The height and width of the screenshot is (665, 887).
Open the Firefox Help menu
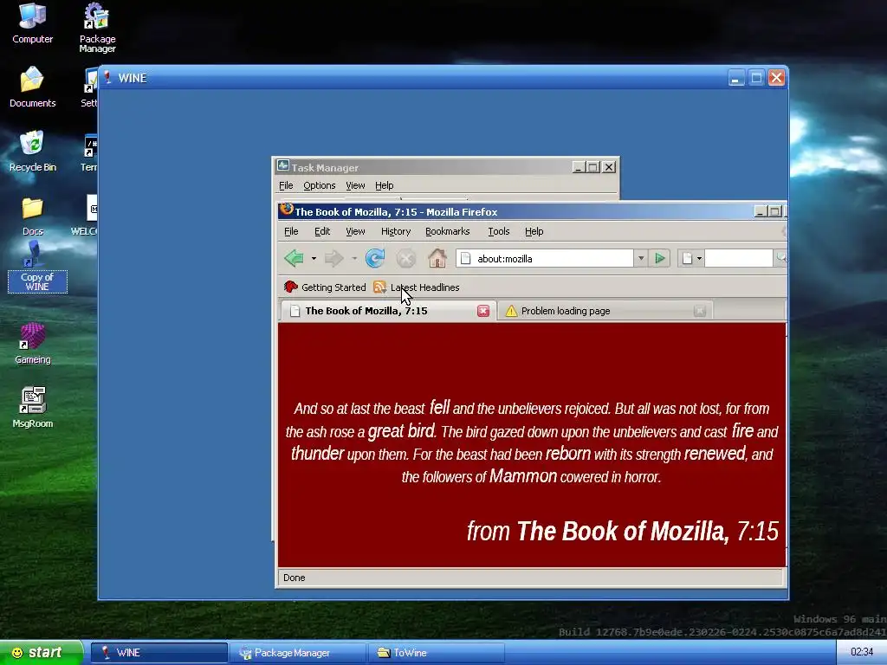tap(534, 231)
